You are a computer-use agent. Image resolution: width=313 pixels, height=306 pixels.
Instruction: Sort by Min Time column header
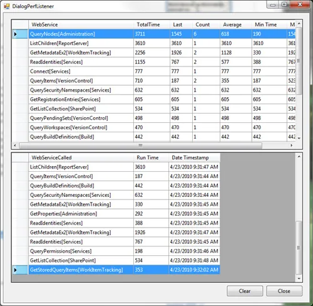(x=269, y=24)
